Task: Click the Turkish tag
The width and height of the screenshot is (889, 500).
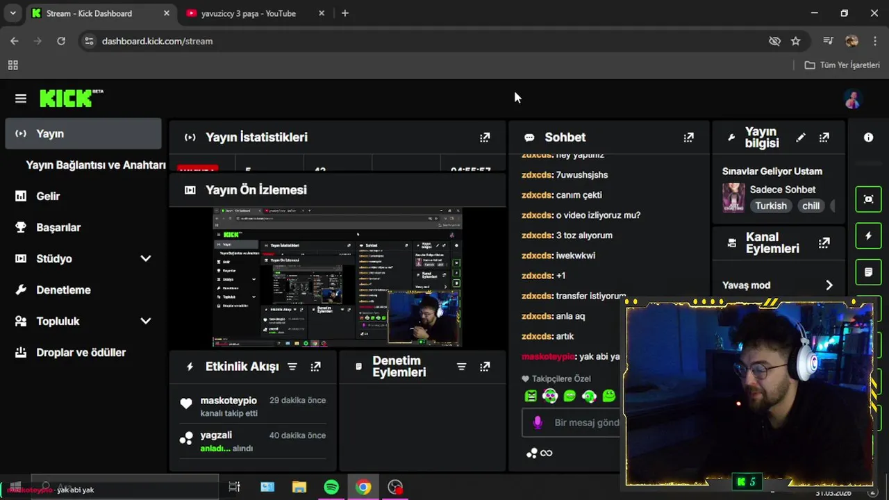Action: coord(771,206)
